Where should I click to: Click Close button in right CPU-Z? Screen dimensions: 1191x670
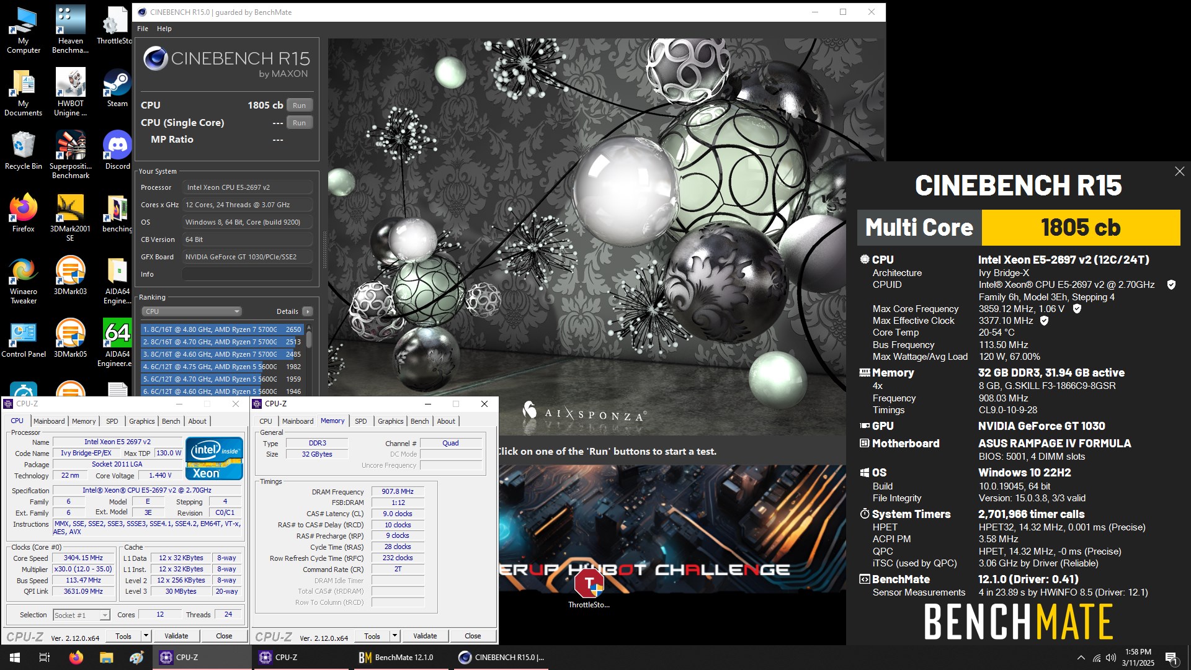pos(473,636)
